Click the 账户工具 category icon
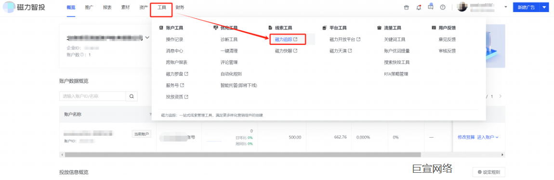This screenshot has width=554, height=180. pos(161,27)
